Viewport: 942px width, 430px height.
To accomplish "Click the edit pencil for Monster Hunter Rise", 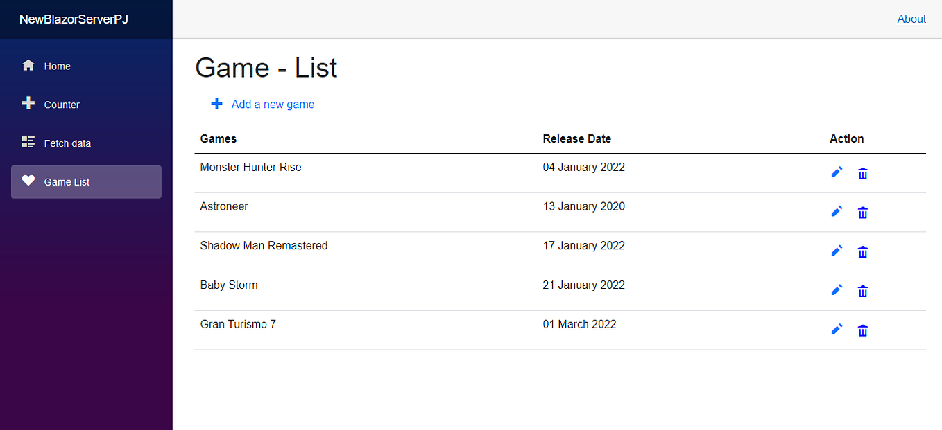I will tap(837, 172).
